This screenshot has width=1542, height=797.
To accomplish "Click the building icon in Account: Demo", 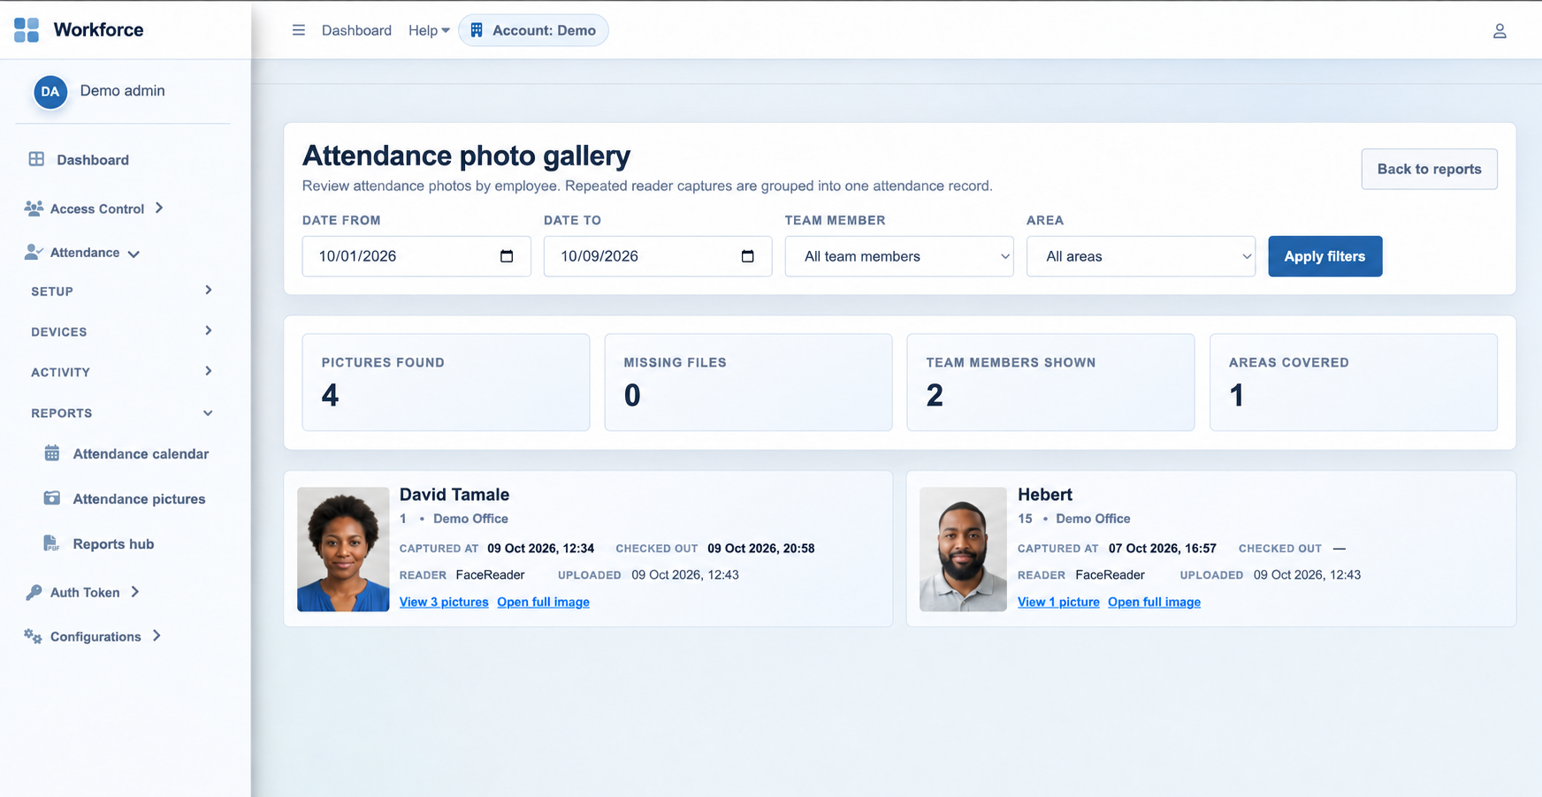I will tap(477, 30).
